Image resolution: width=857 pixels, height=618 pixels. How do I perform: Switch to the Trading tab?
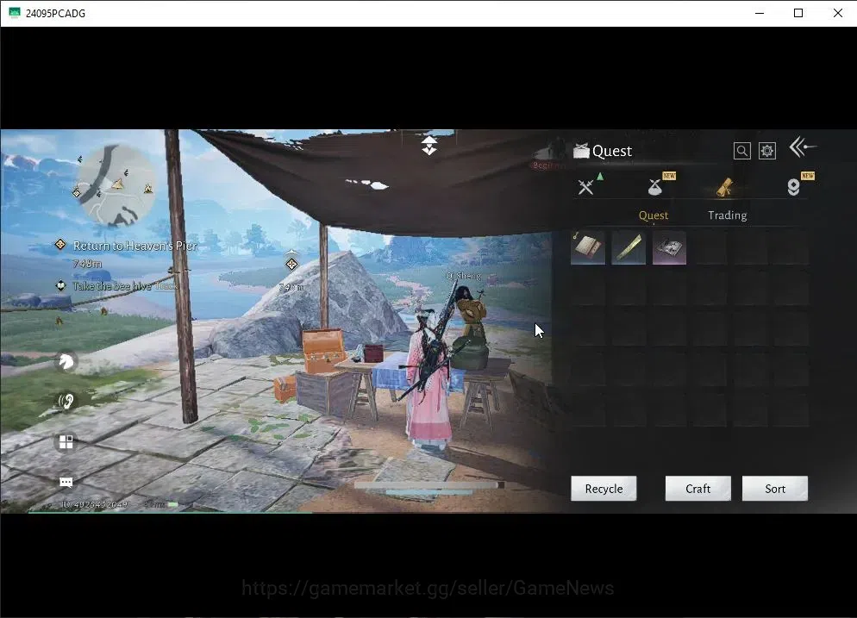(x=727, y=215)
